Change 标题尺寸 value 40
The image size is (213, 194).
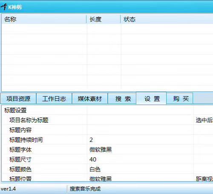pyautogui.click(x=140, y=159)
